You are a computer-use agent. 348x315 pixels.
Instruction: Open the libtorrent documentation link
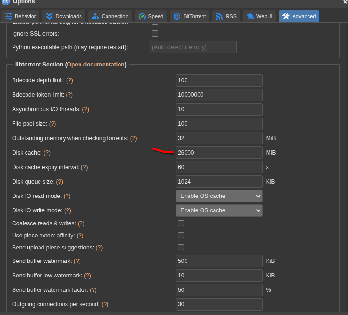click(95, 65)
